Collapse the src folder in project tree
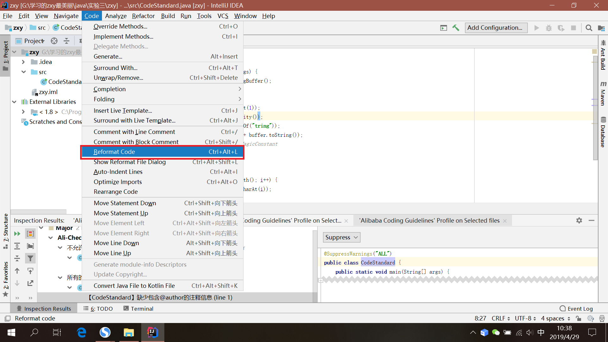The image size is (608, 342). (23, 72)
